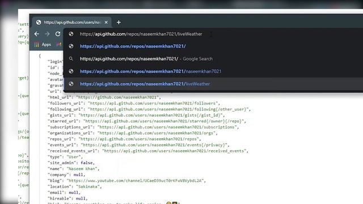The height and width of the screenshot is (204, 363).
Task: Click globe icon inside address bar
Action: coord(71,34)
